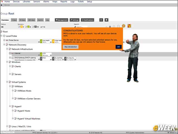Click the SSL Security sensor status icon
This screenshot has width=178, height=134.
[x=65, y=59]
